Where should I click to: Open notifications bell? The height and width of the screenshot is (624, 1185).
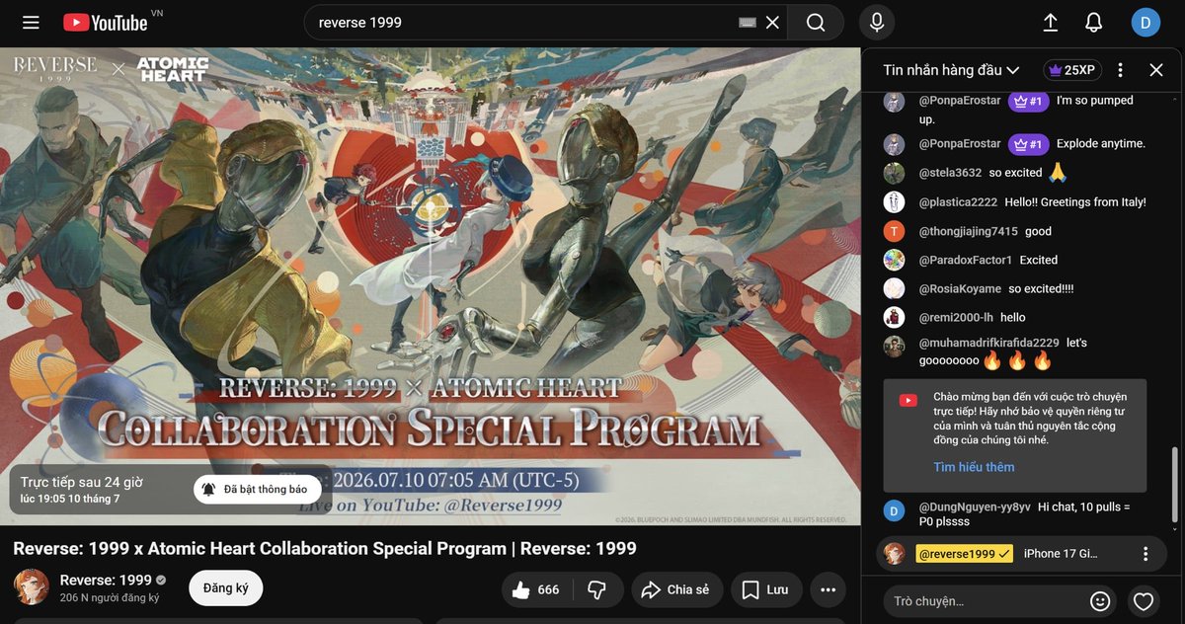[1093, 22]
